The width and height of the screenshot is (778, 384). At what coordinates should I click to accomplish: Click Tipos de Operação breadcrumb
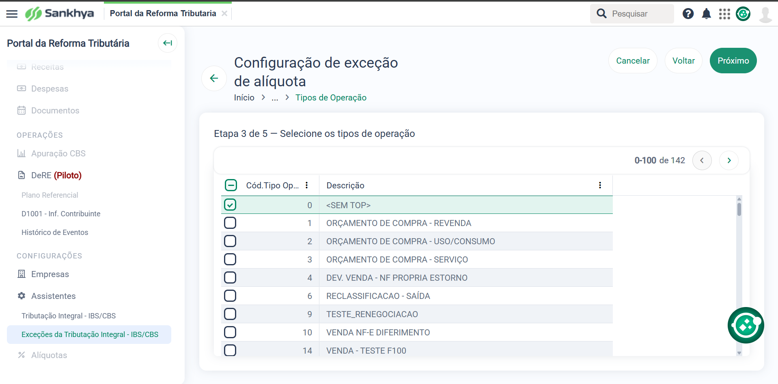pos(331,98)
